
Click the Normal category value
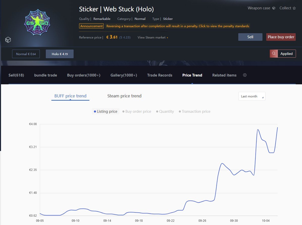tap(140, 19)
